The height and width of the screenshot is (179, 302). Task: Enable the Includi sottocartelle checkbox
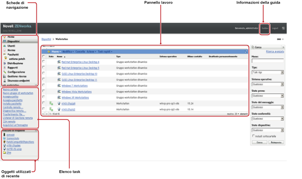pos(254,136)
